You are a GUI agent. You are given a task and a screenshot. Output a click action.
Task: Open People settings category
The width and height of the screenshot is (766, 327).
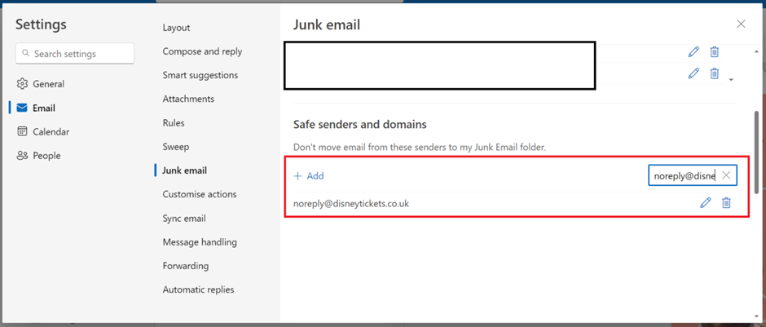(38, 156)
